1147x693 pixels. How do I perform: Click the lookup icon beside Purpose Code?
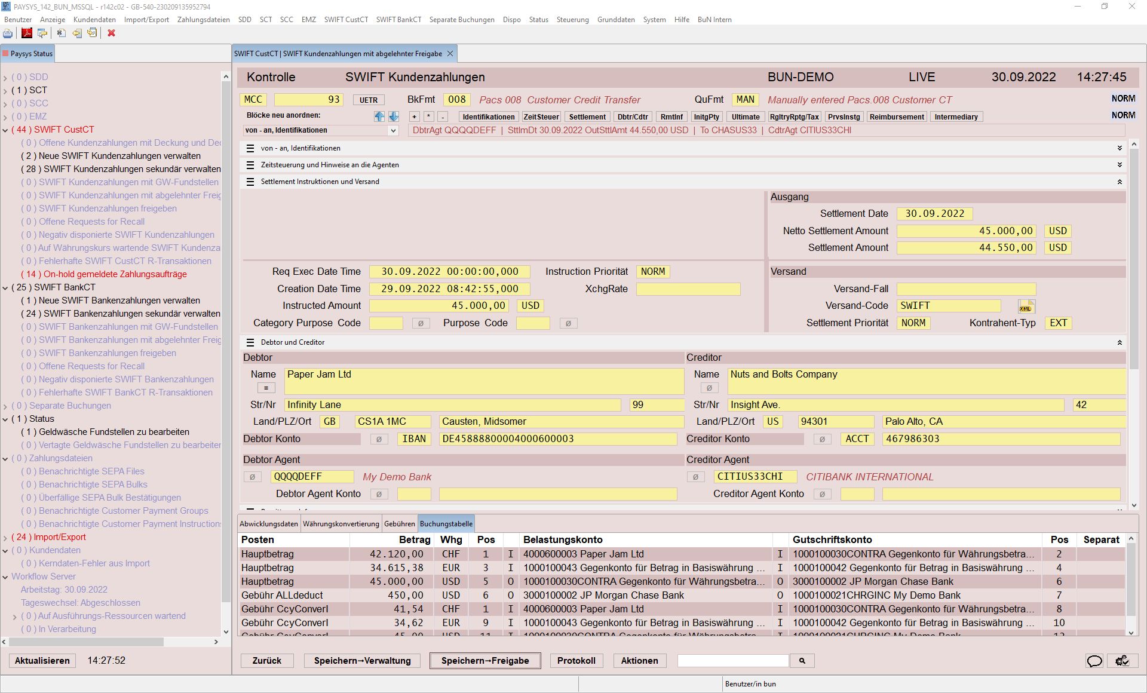point(568,323)
